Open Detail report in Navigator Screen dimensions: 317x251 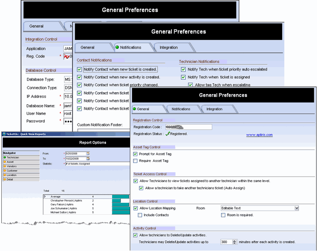pos(11,179)
